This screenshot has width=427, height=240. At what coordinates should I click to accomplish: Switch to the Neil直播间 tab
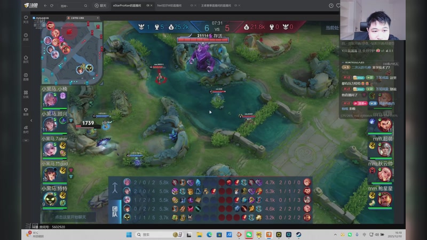click(169, 5)
